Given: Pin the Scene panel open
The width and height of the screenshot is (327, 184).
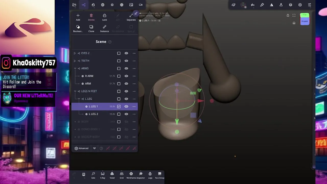Looking at the screenshot, I should pyautogui.click(x=136, y=13).
